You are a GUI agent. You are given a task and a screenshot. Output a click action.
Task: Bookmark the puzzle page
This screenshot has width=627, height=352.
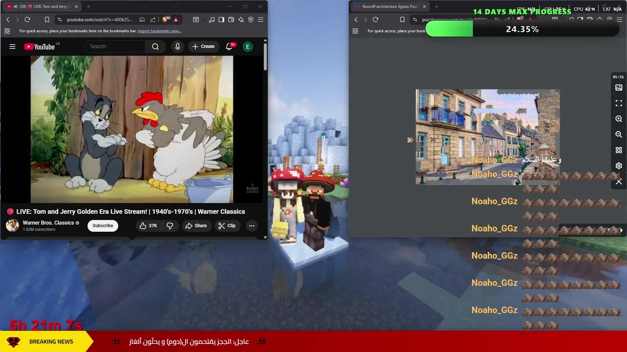pyautogui.click(x=402, y=20)
